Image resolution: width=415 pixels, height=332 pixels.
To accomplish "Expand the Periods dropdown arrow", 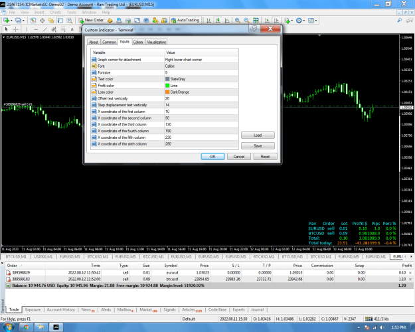I will click(304, 21).
